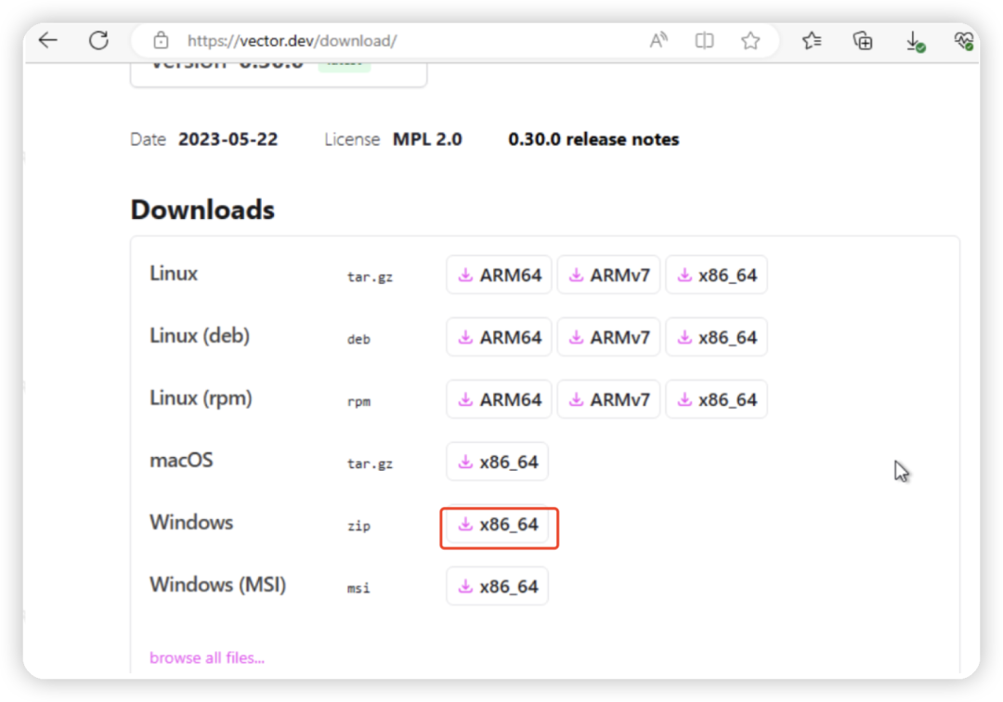Download Linux (rpm) ARMv7 package
Viewport: 1003px width, 702px height.
608,399
